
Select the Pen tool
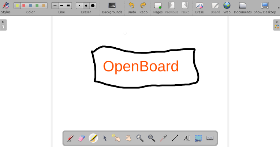tap(70, 138)
